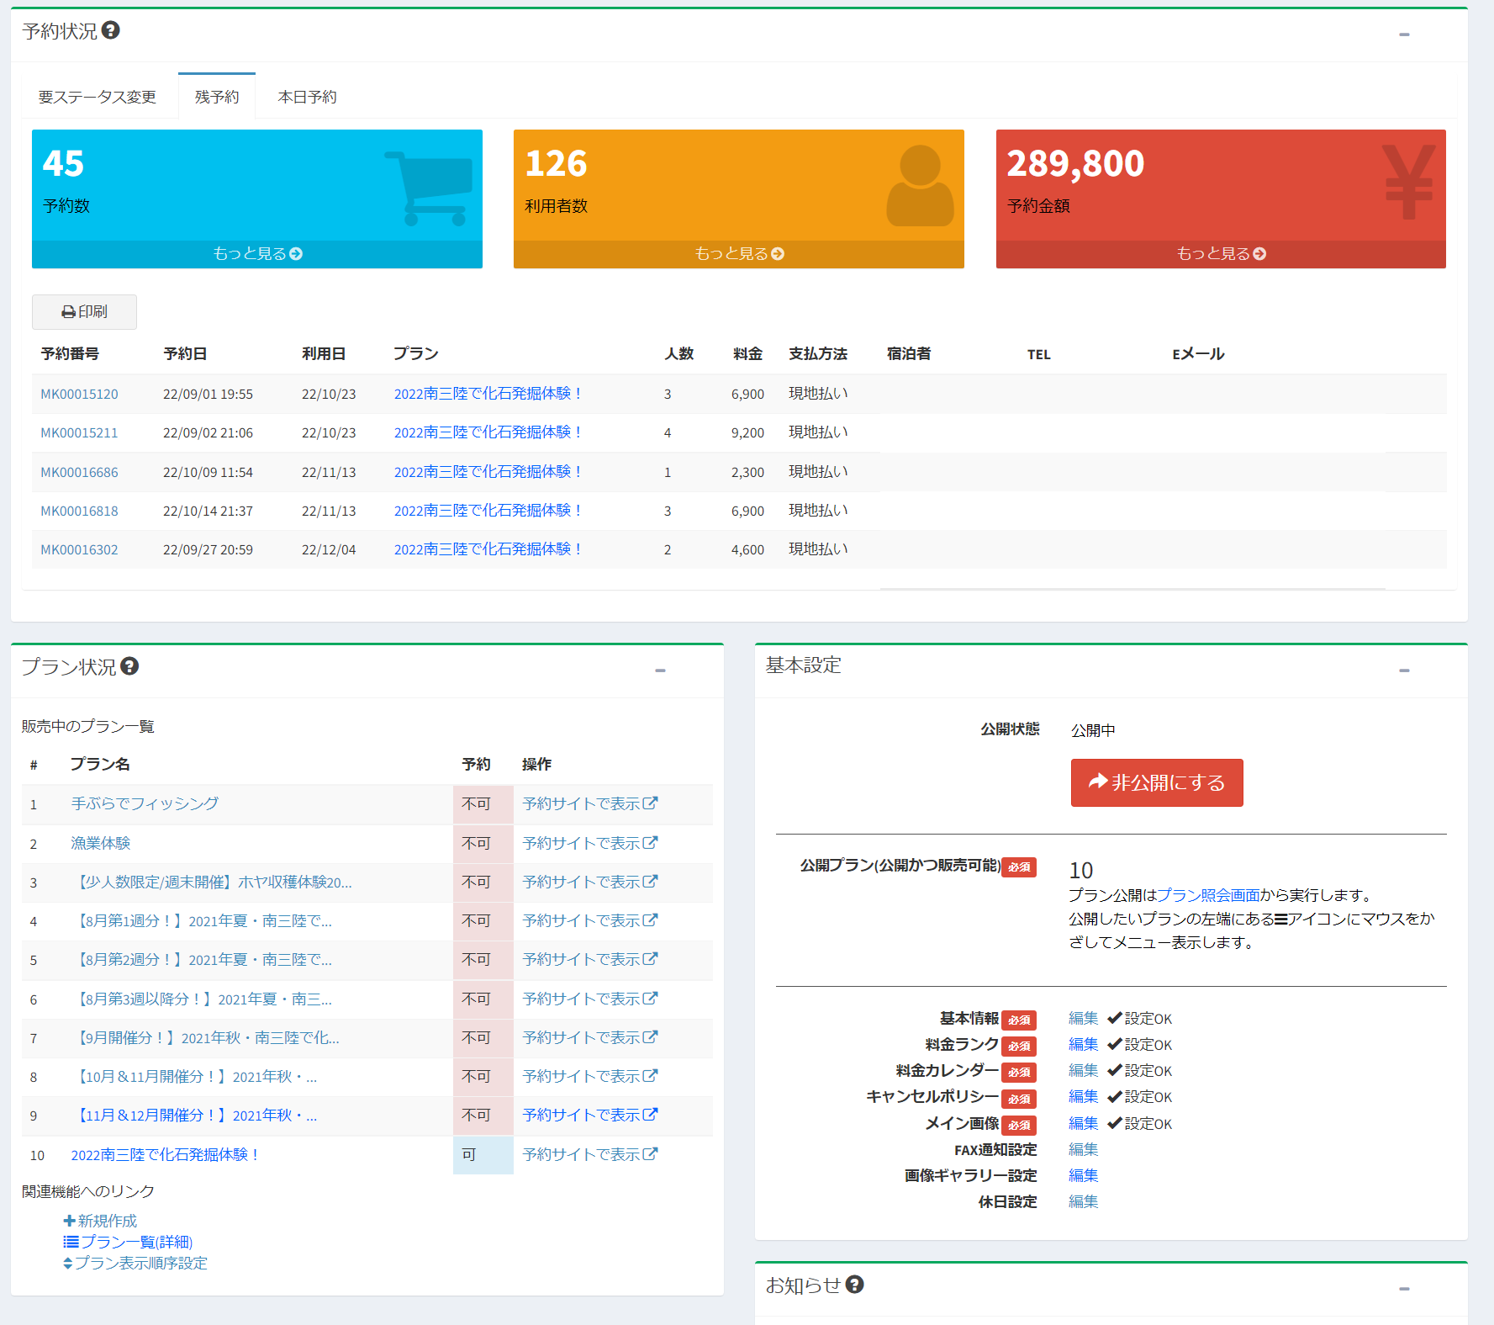Click 編集 for キャンセルポリシー
The image size is (1494, 1325).
tap(1083, 1096)
